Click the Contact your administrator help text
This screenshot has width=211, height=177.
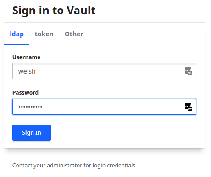(74, 166)
